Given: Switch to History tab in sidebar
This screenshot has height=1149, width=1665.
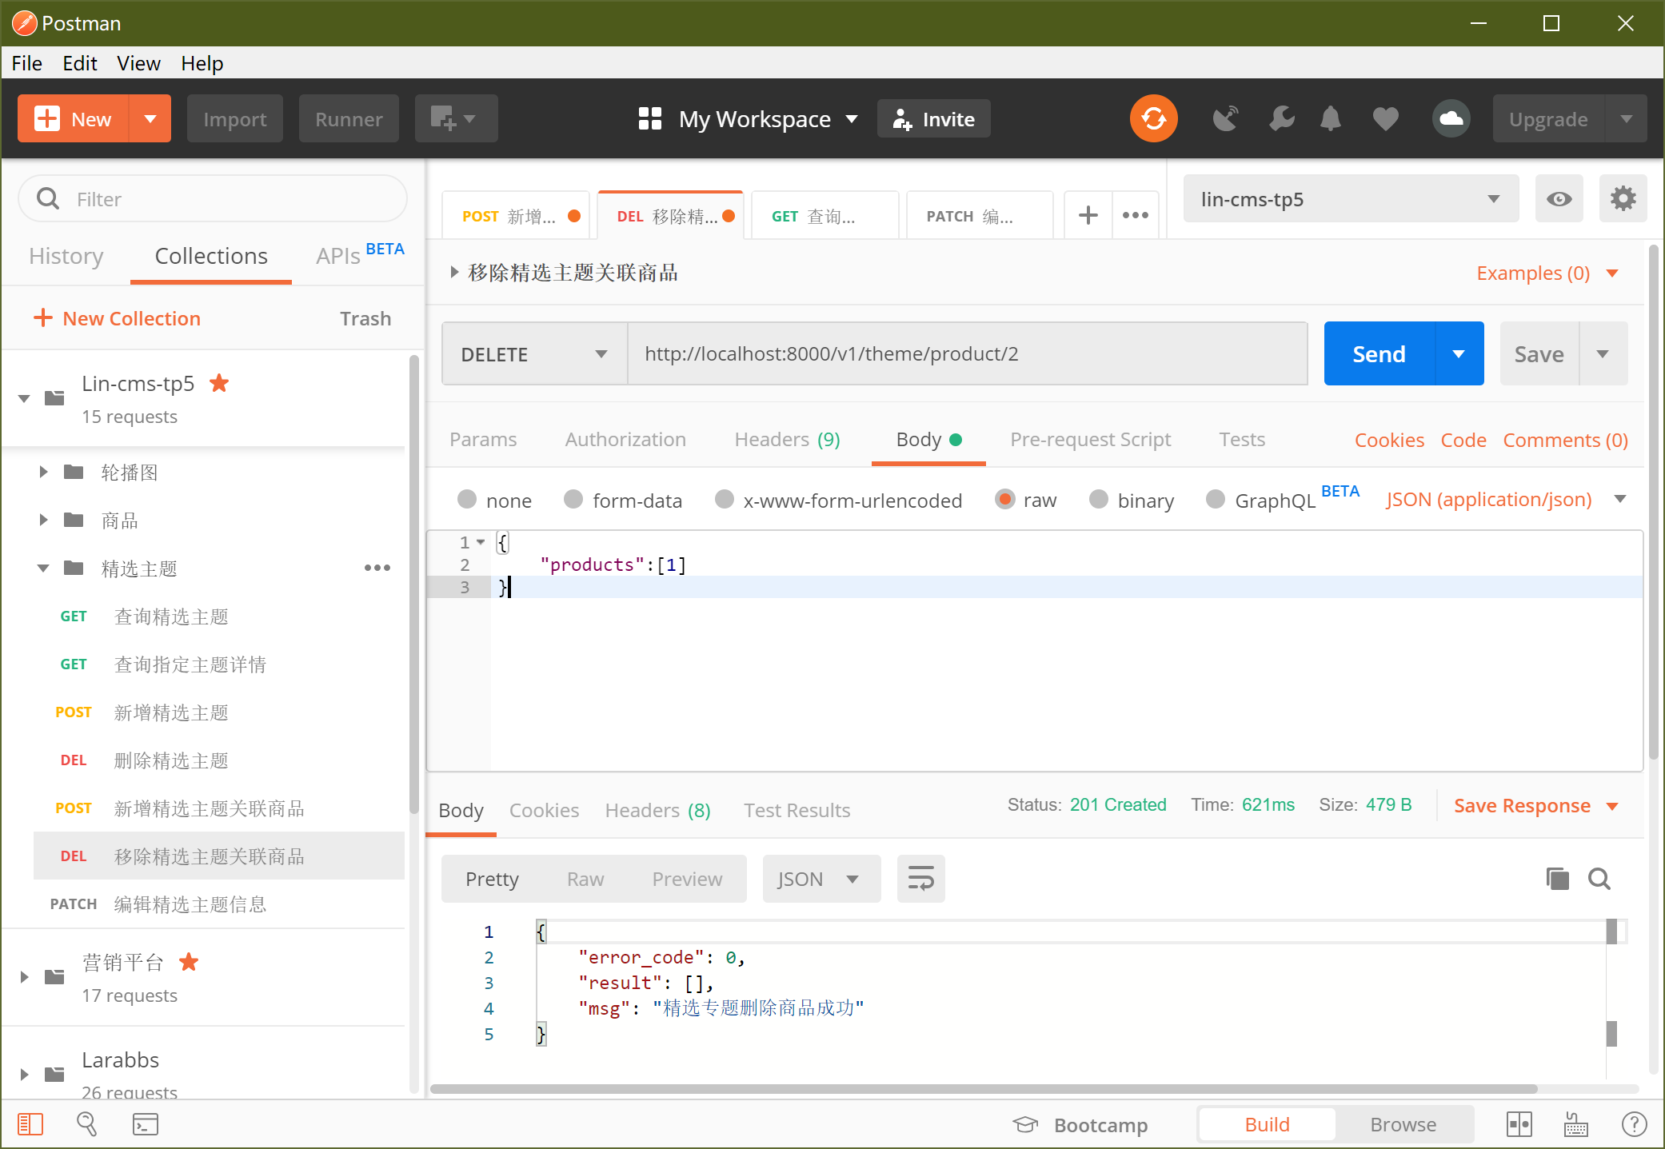Looking at the screenshot, I should [66, 256].
